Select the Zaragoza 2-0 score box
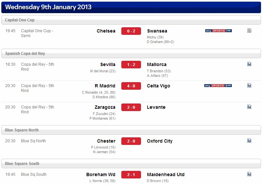Image resolution: width=262 pixels, height=185 pixels. (x=131, y=107)
